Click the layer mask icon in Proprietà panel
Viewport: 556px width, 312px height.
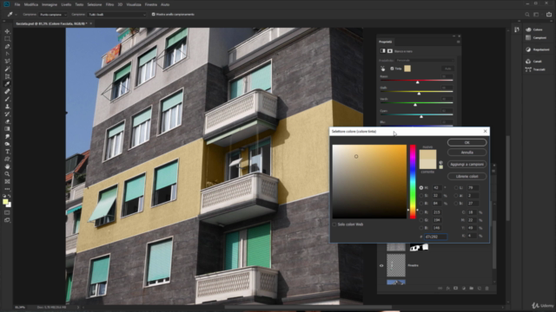pos(390,51)
